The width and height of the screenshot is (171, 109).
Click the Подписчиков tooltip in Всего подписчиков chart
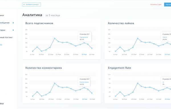click(85, 37)
